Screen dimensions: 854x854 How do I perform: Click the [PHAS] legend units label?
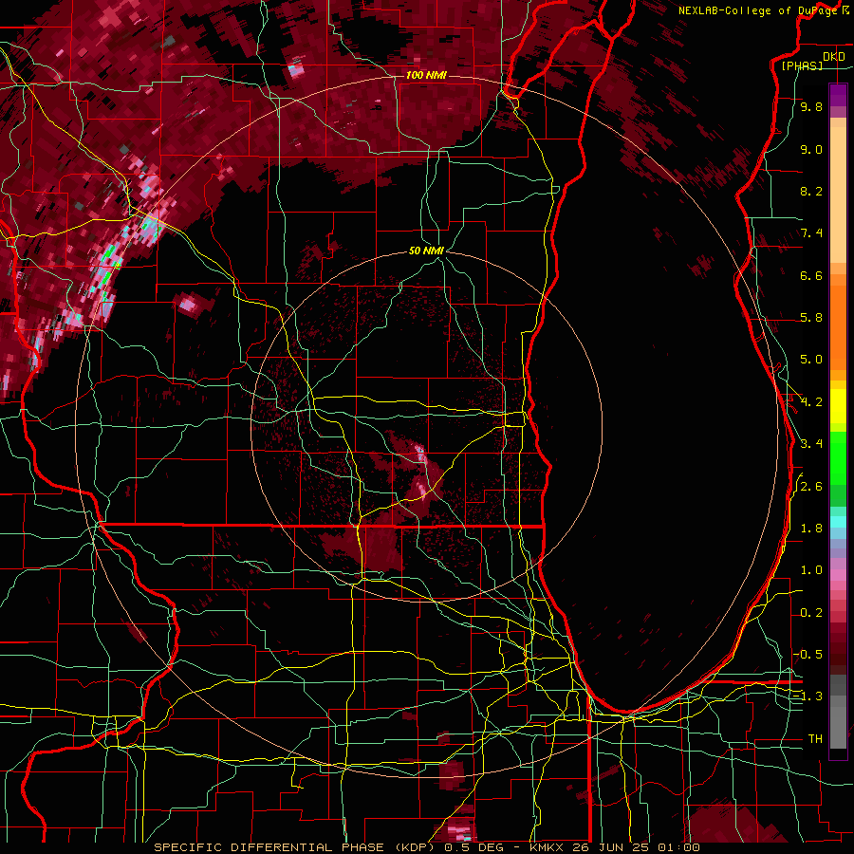click(x=802, y=65)
